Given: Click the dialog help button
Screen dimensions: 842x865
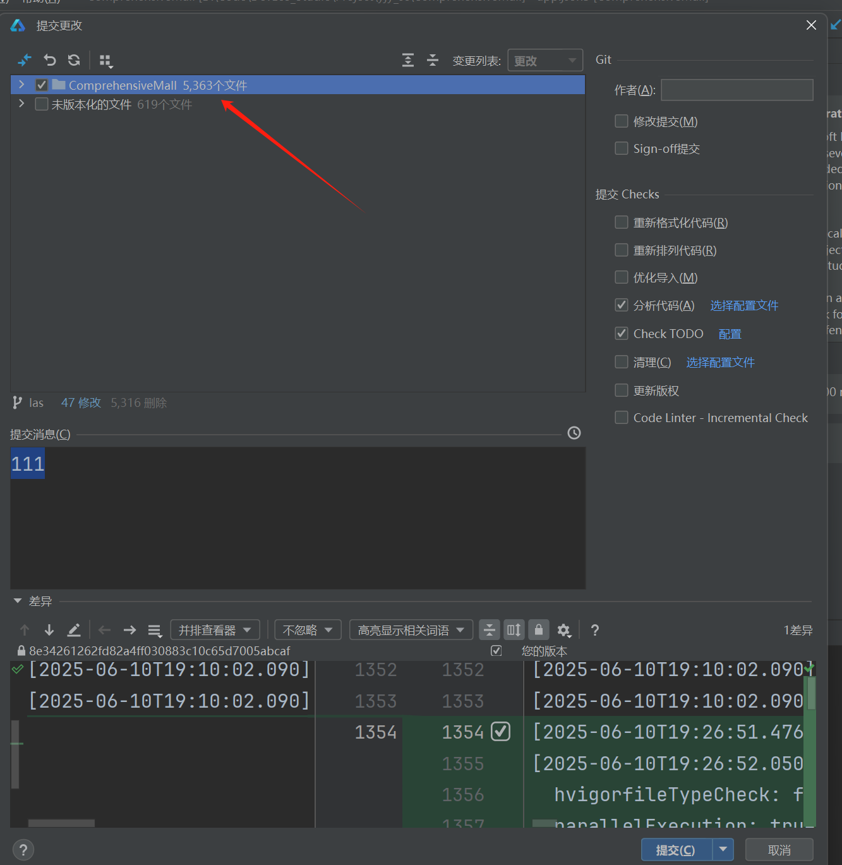Looking at the screenshot, I should click(23, 850).
